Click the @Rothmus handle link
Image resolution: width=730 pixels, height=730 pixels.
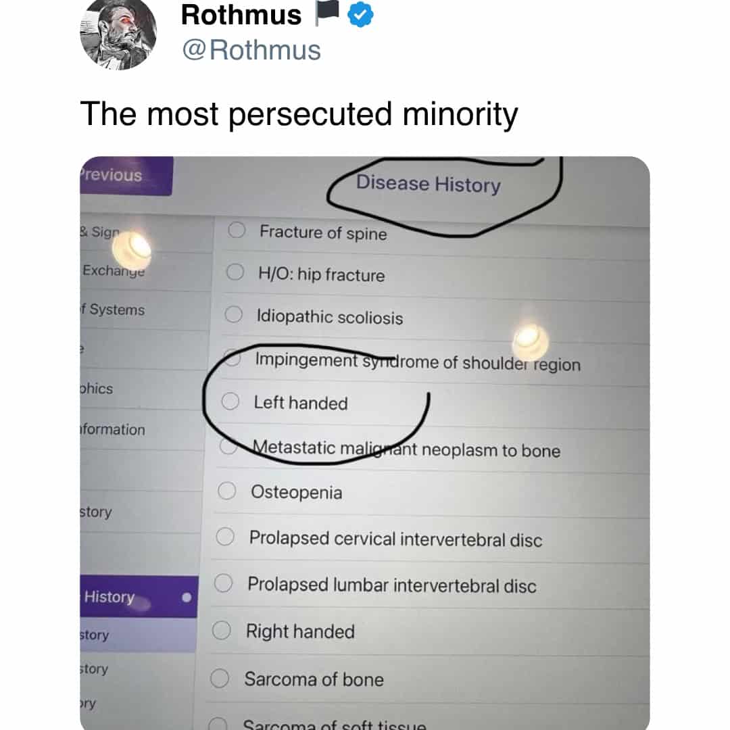tap(251, 50)
